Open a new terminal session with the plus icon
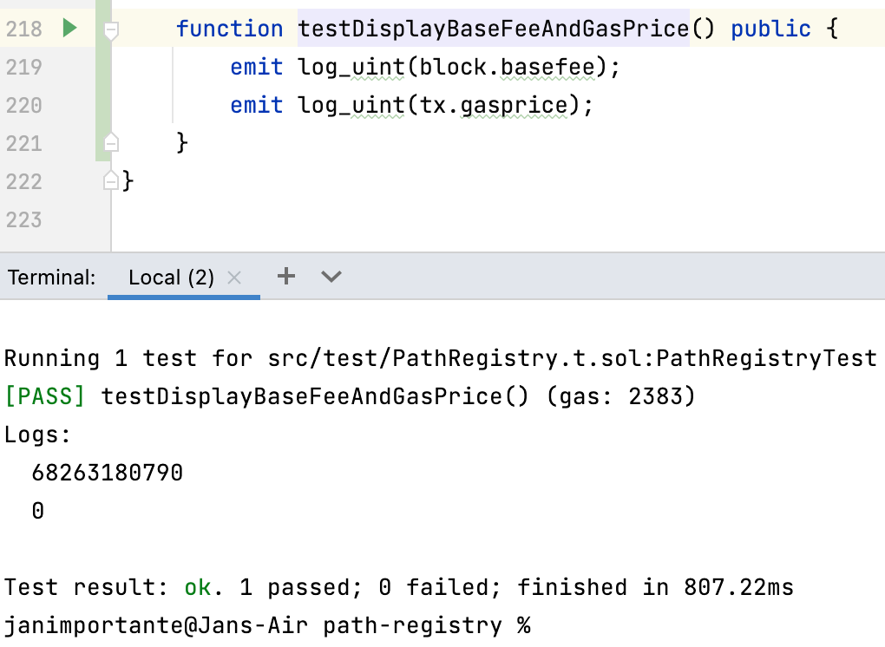The image size is (885, 647). pyautogui.click(x=285, y=276)
